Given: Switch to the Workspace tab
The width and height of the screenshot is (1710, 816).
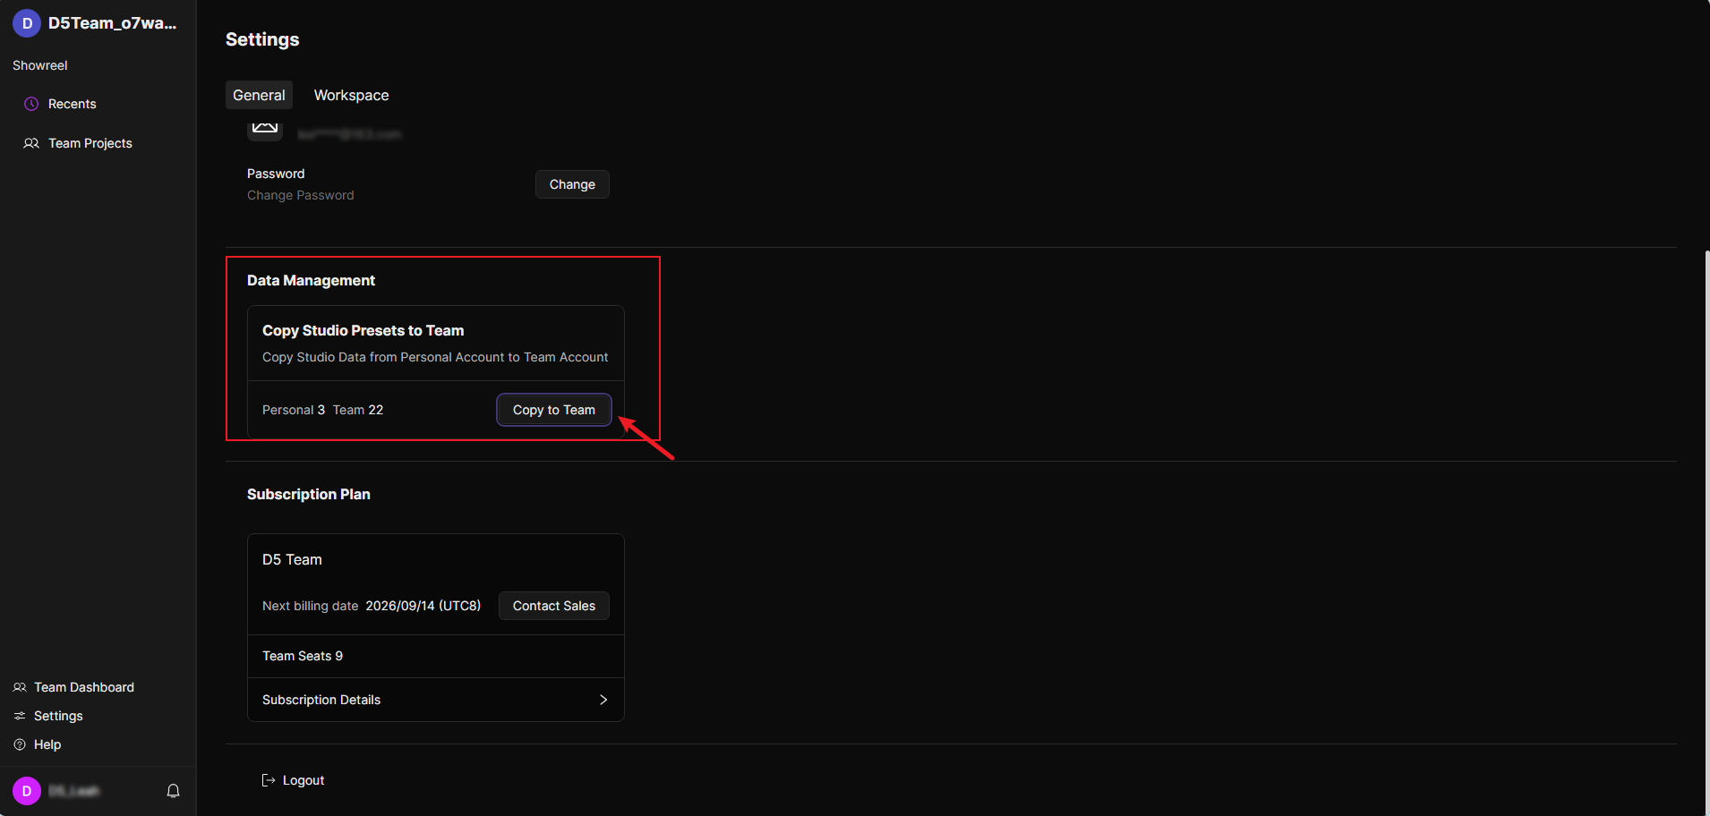Looking at the screenshot, I should [x=351, y=95].
